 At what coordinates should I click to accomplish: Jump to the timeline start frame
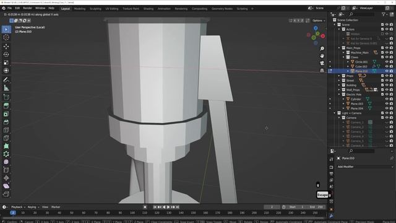155,207
